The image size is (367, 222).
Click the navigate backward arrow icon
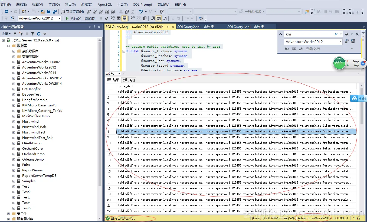(x=6, y=11)
